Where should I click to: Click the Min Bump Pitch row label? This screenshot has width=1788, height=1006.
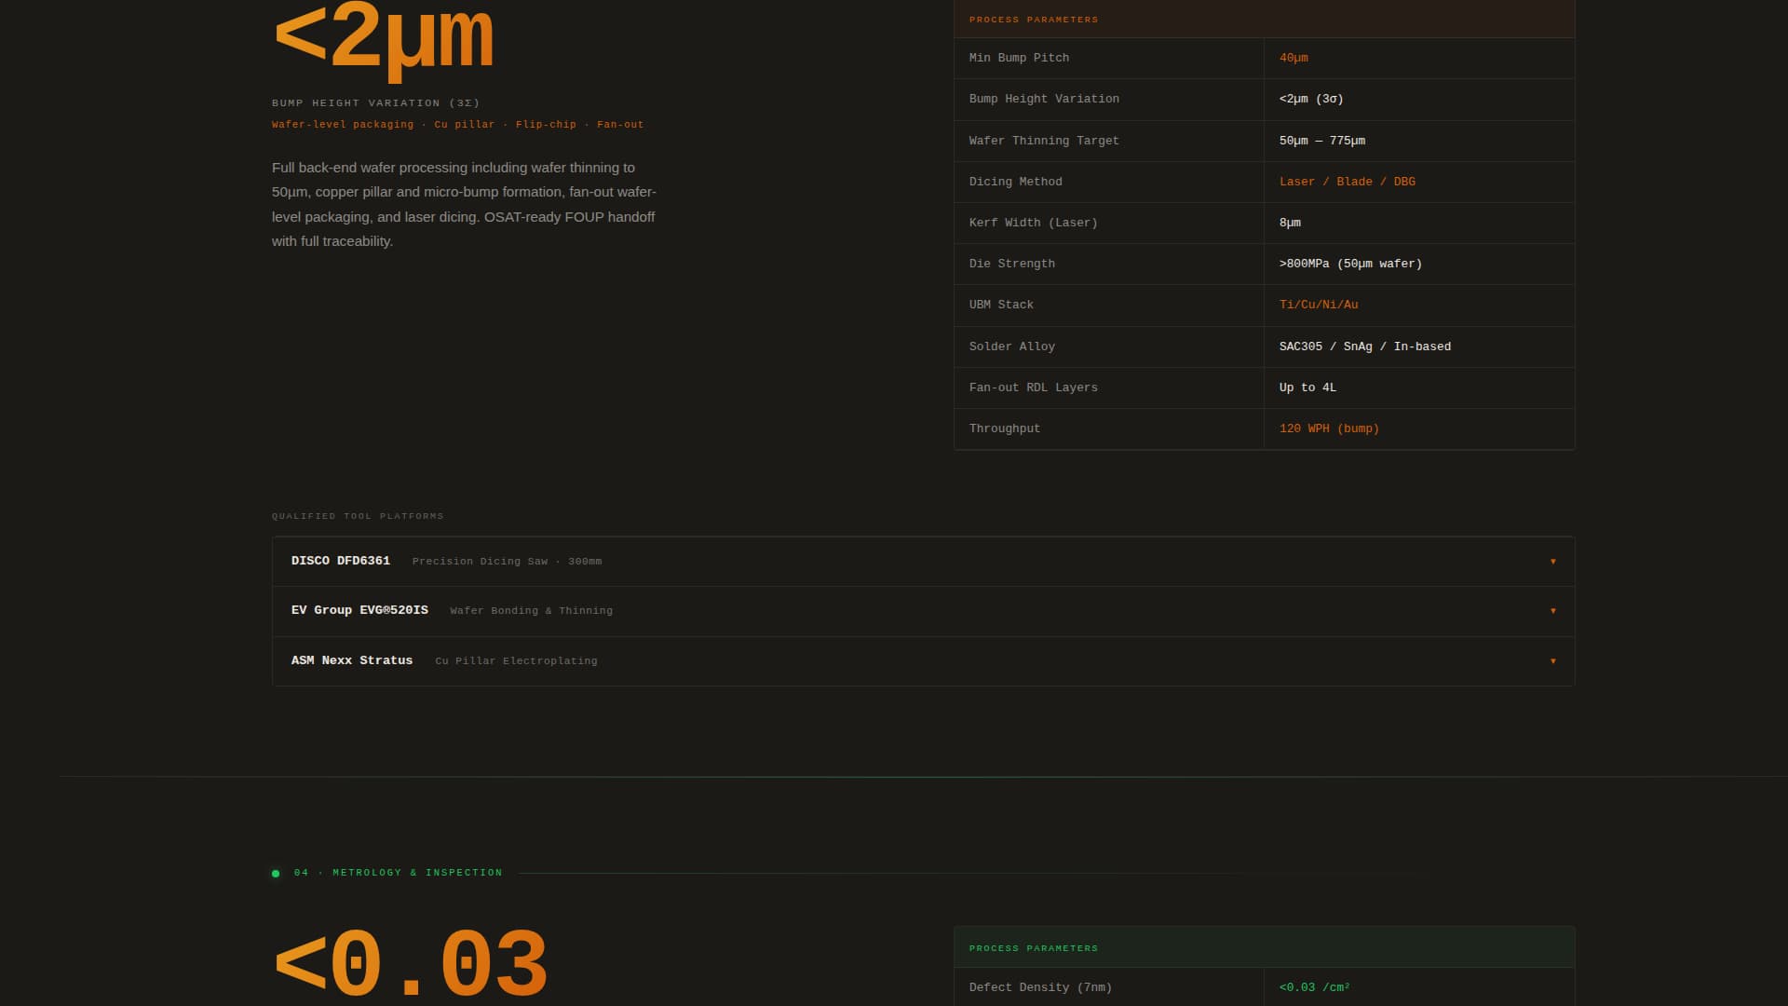[x=1019, y=58]
